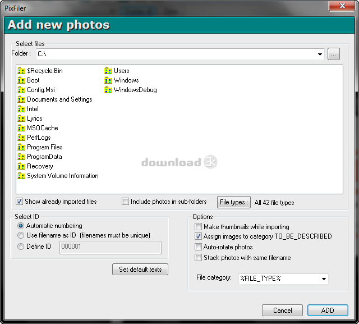
Task: Select the $Recycle.Bin folder name
Action: click(x=45, y=71)
